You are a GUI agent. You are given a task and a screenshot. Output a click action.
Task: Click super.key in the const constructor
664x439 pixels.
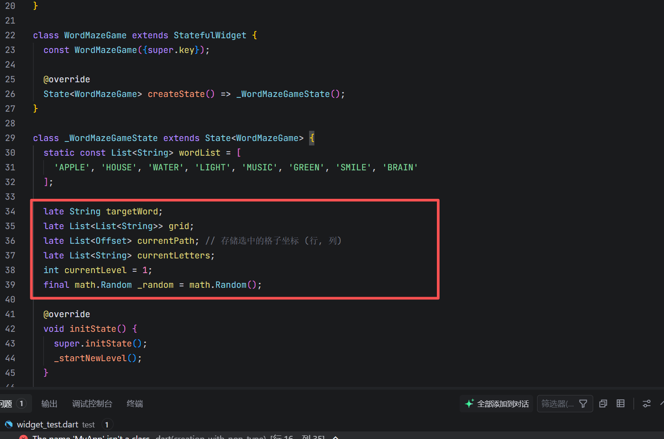pyautogui.click(x=171, y=50)
